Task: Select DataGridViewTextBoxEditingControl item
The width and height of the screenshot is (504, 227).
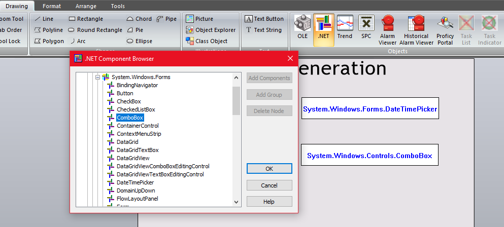Action: click(x=160, y=174)
